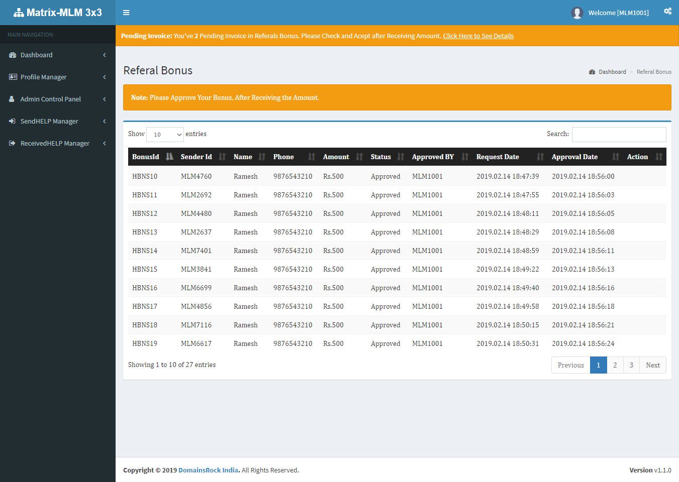The height and width of the screenshot is (482, 679).
Task: Expand the Profile Manager chevron
Action: (x=105, y=77)
